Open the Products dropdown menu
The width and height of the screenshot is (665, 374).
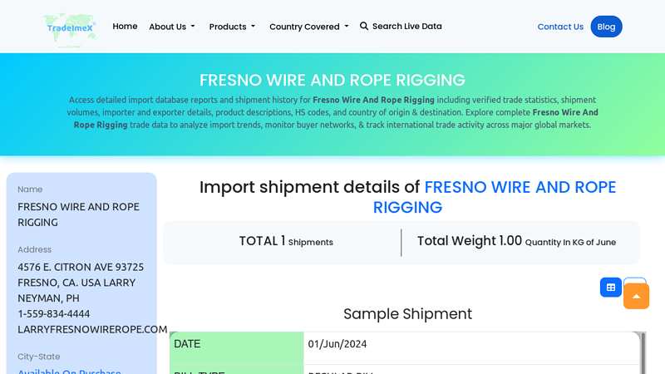point(232,27)
